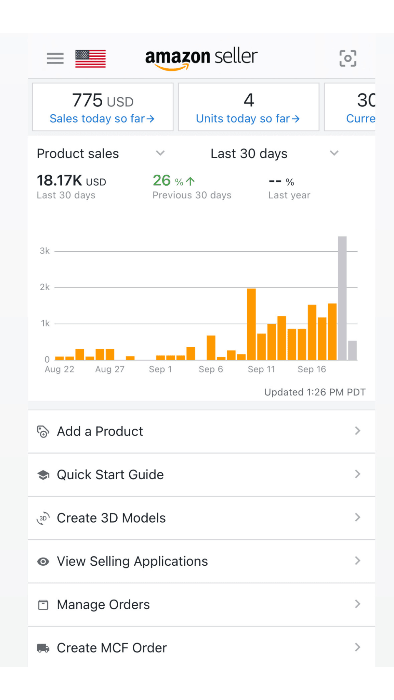
Task: Tap the Create MCF Order truck icon
Action: pyautogui.click(x=43, y=648)
